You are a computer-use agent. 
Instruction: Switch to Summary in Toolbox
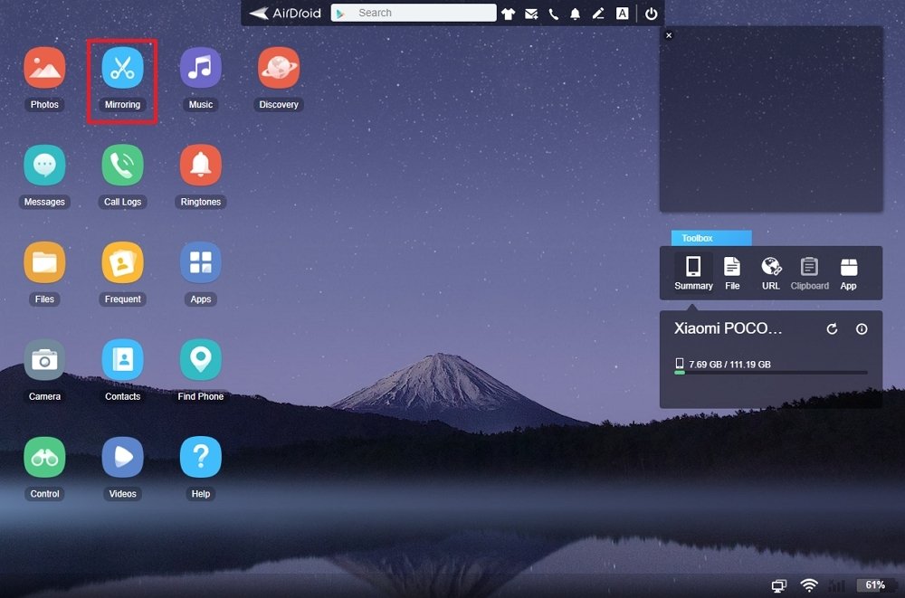point(693,273)
